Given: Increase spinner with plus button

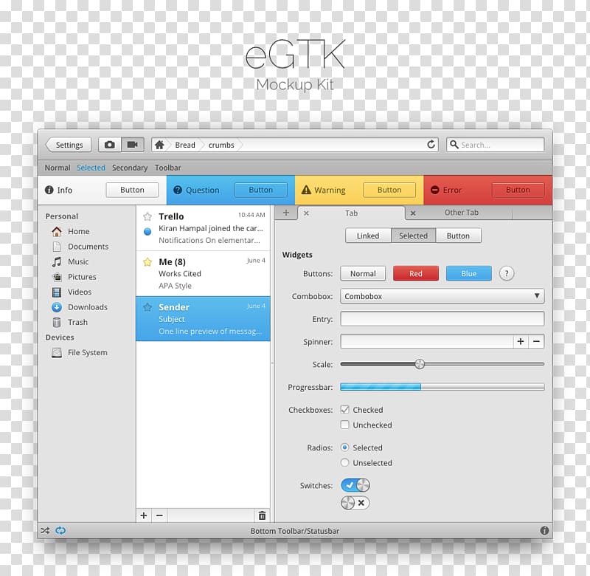Looking at the screenshot, I should 521,341.
